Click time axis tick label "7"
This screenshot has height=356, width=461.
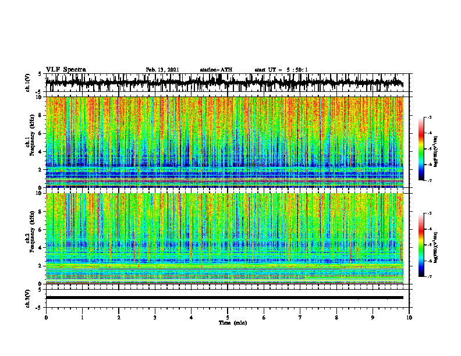(300, 318)
